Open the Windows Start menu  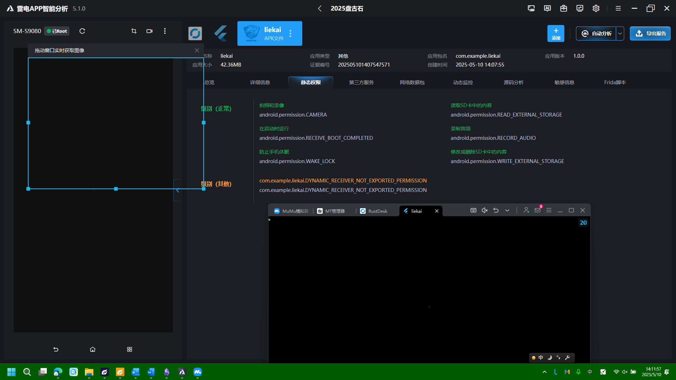point(12,372)
